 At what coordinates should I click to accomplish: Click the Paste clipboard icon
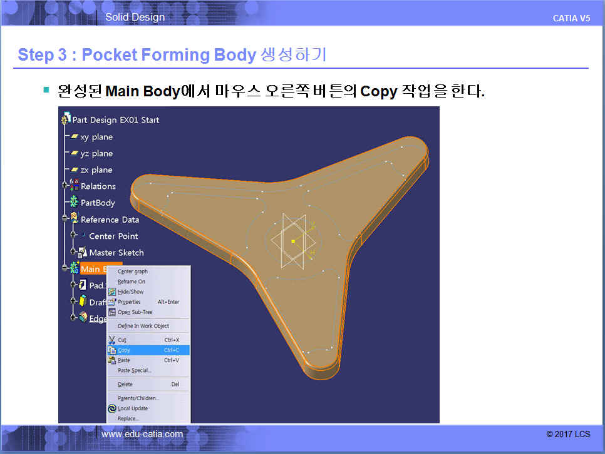pyautogui.click(x=112, y=360)
